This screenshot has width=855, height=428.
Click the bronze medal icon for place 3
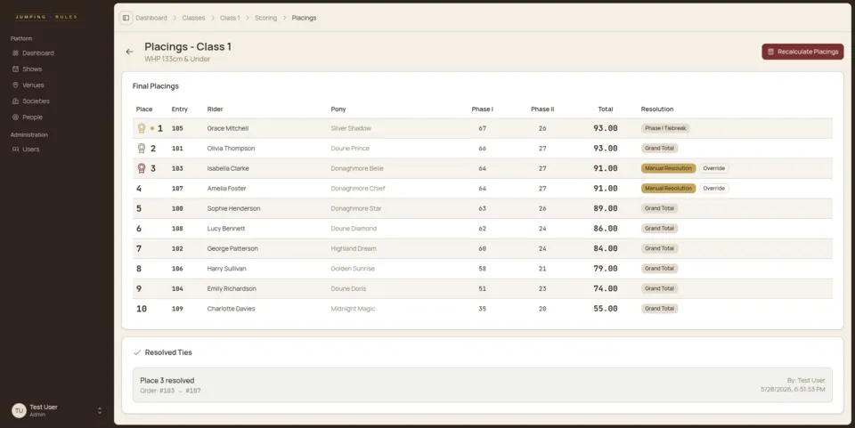(142, 168)
